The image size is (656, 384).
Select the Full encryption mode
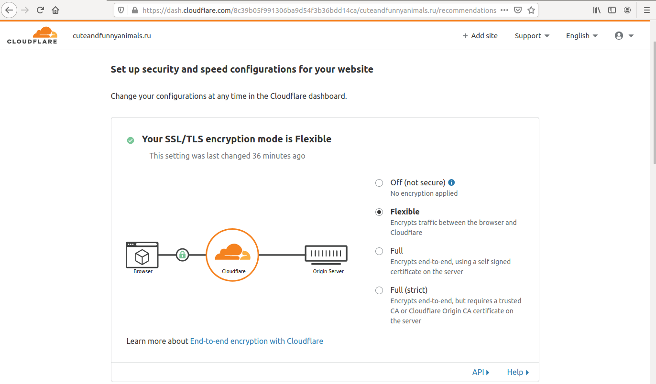tap(379, 251)
